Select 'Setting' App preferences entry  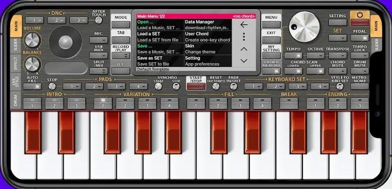[208, 61]
